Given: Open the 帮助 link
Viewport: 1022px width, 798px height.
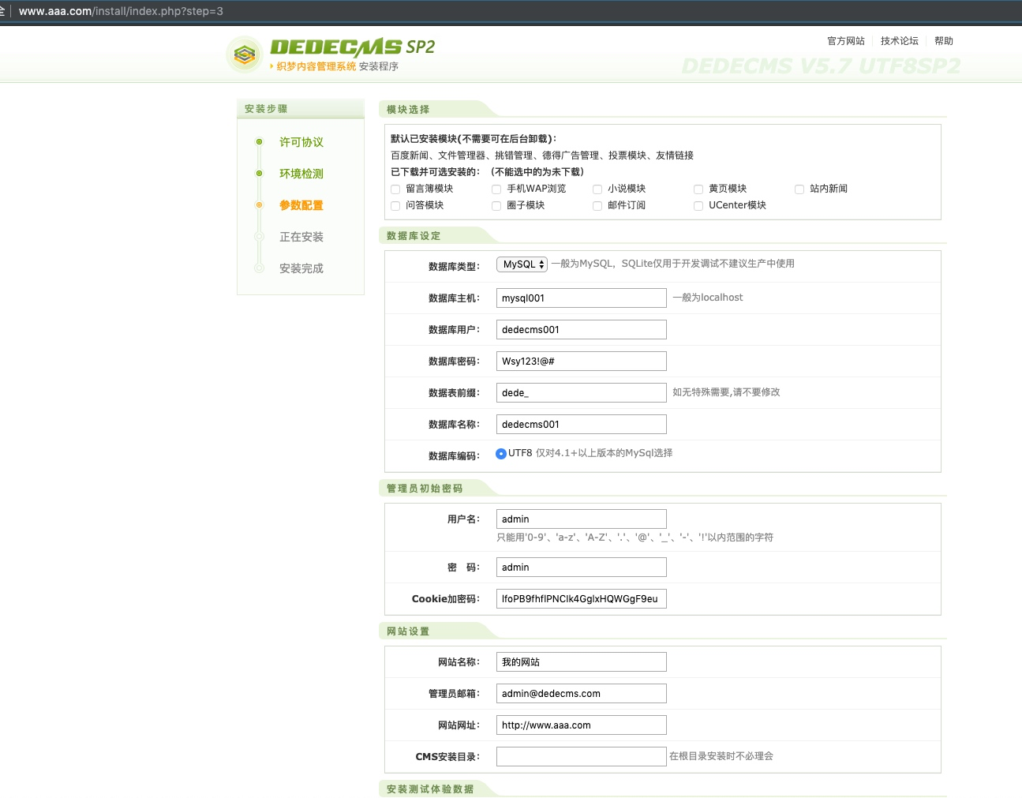Looking at the screenshot, I should (944, 41).
